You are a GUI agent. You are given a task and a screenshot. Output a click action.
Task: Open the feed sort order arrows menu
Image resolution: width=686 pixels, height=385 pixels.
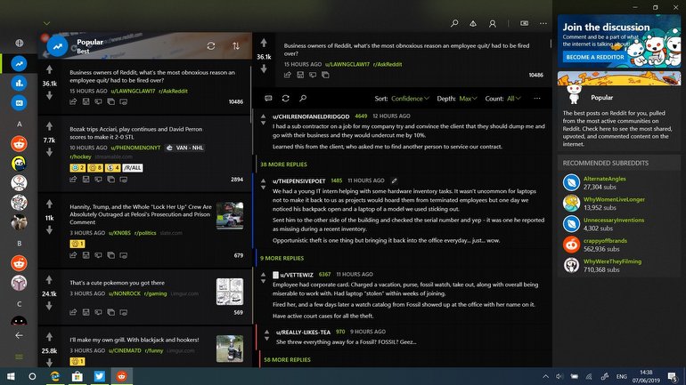pyautogui.click(x=236, y=46)
